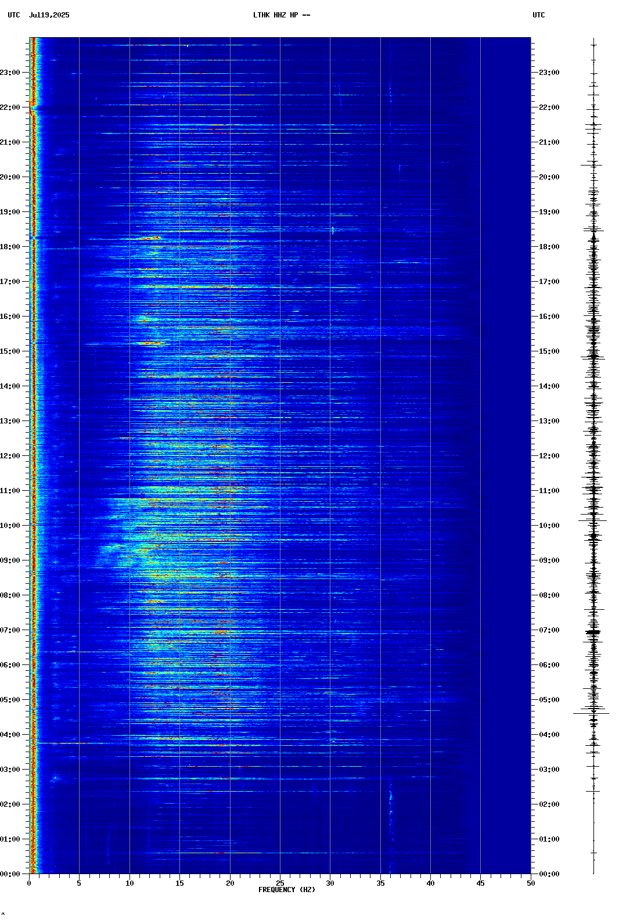Click the right-side 23:00 time label
Image resolution: width=619 pixels, height=920 pixels.
[549, 73]
